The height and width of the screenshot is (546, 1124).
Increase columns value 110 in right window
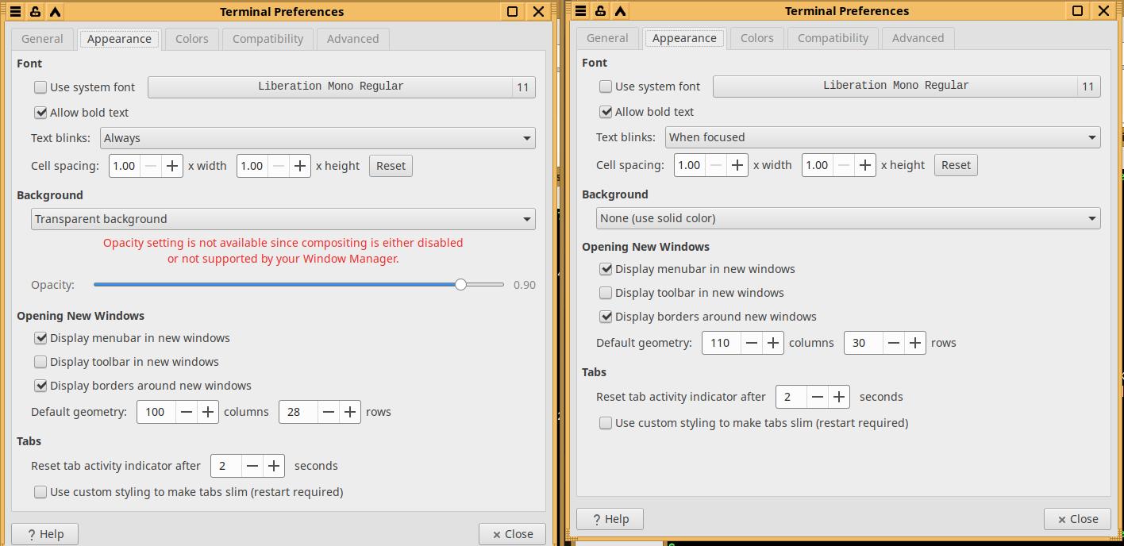(x=773, y=343)
